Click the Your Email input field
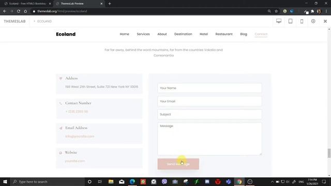Screen dimensions: 331x186 click(209, 101)
